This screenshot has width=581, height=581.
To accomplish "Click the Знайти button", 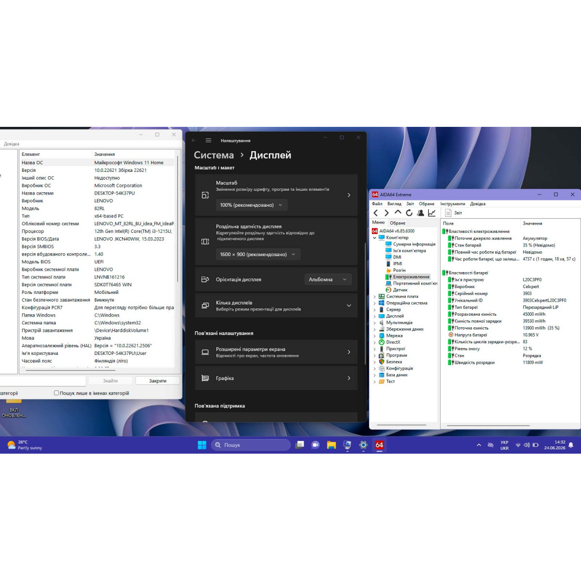I will point(110,381).
